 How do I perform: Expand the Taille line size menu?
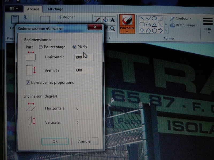tap(208, 25)
